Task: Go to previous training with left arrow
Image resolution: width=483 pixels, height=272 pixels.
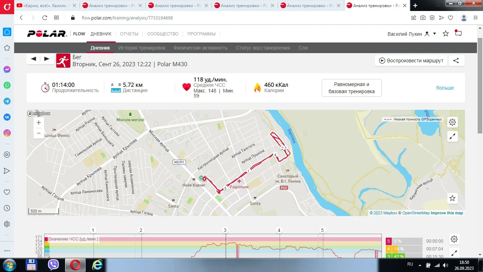Action: click(34, 59)
